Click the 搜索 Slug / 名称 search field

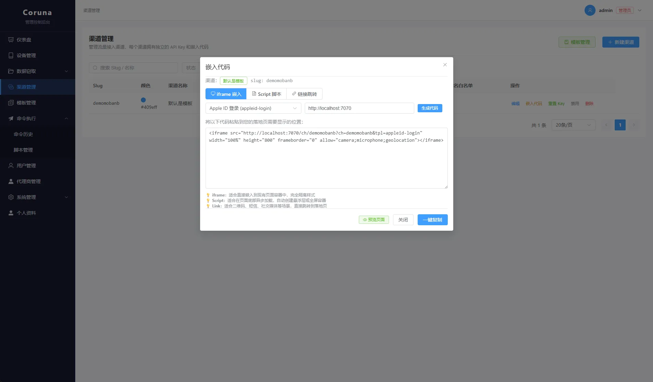click(x=133, y=68)
